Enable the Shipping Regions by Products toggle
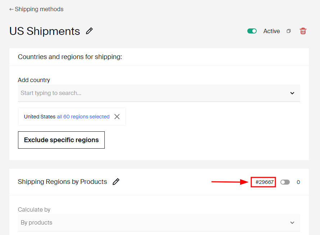Viewport: 320px width, 235px height. pos(285,182)
